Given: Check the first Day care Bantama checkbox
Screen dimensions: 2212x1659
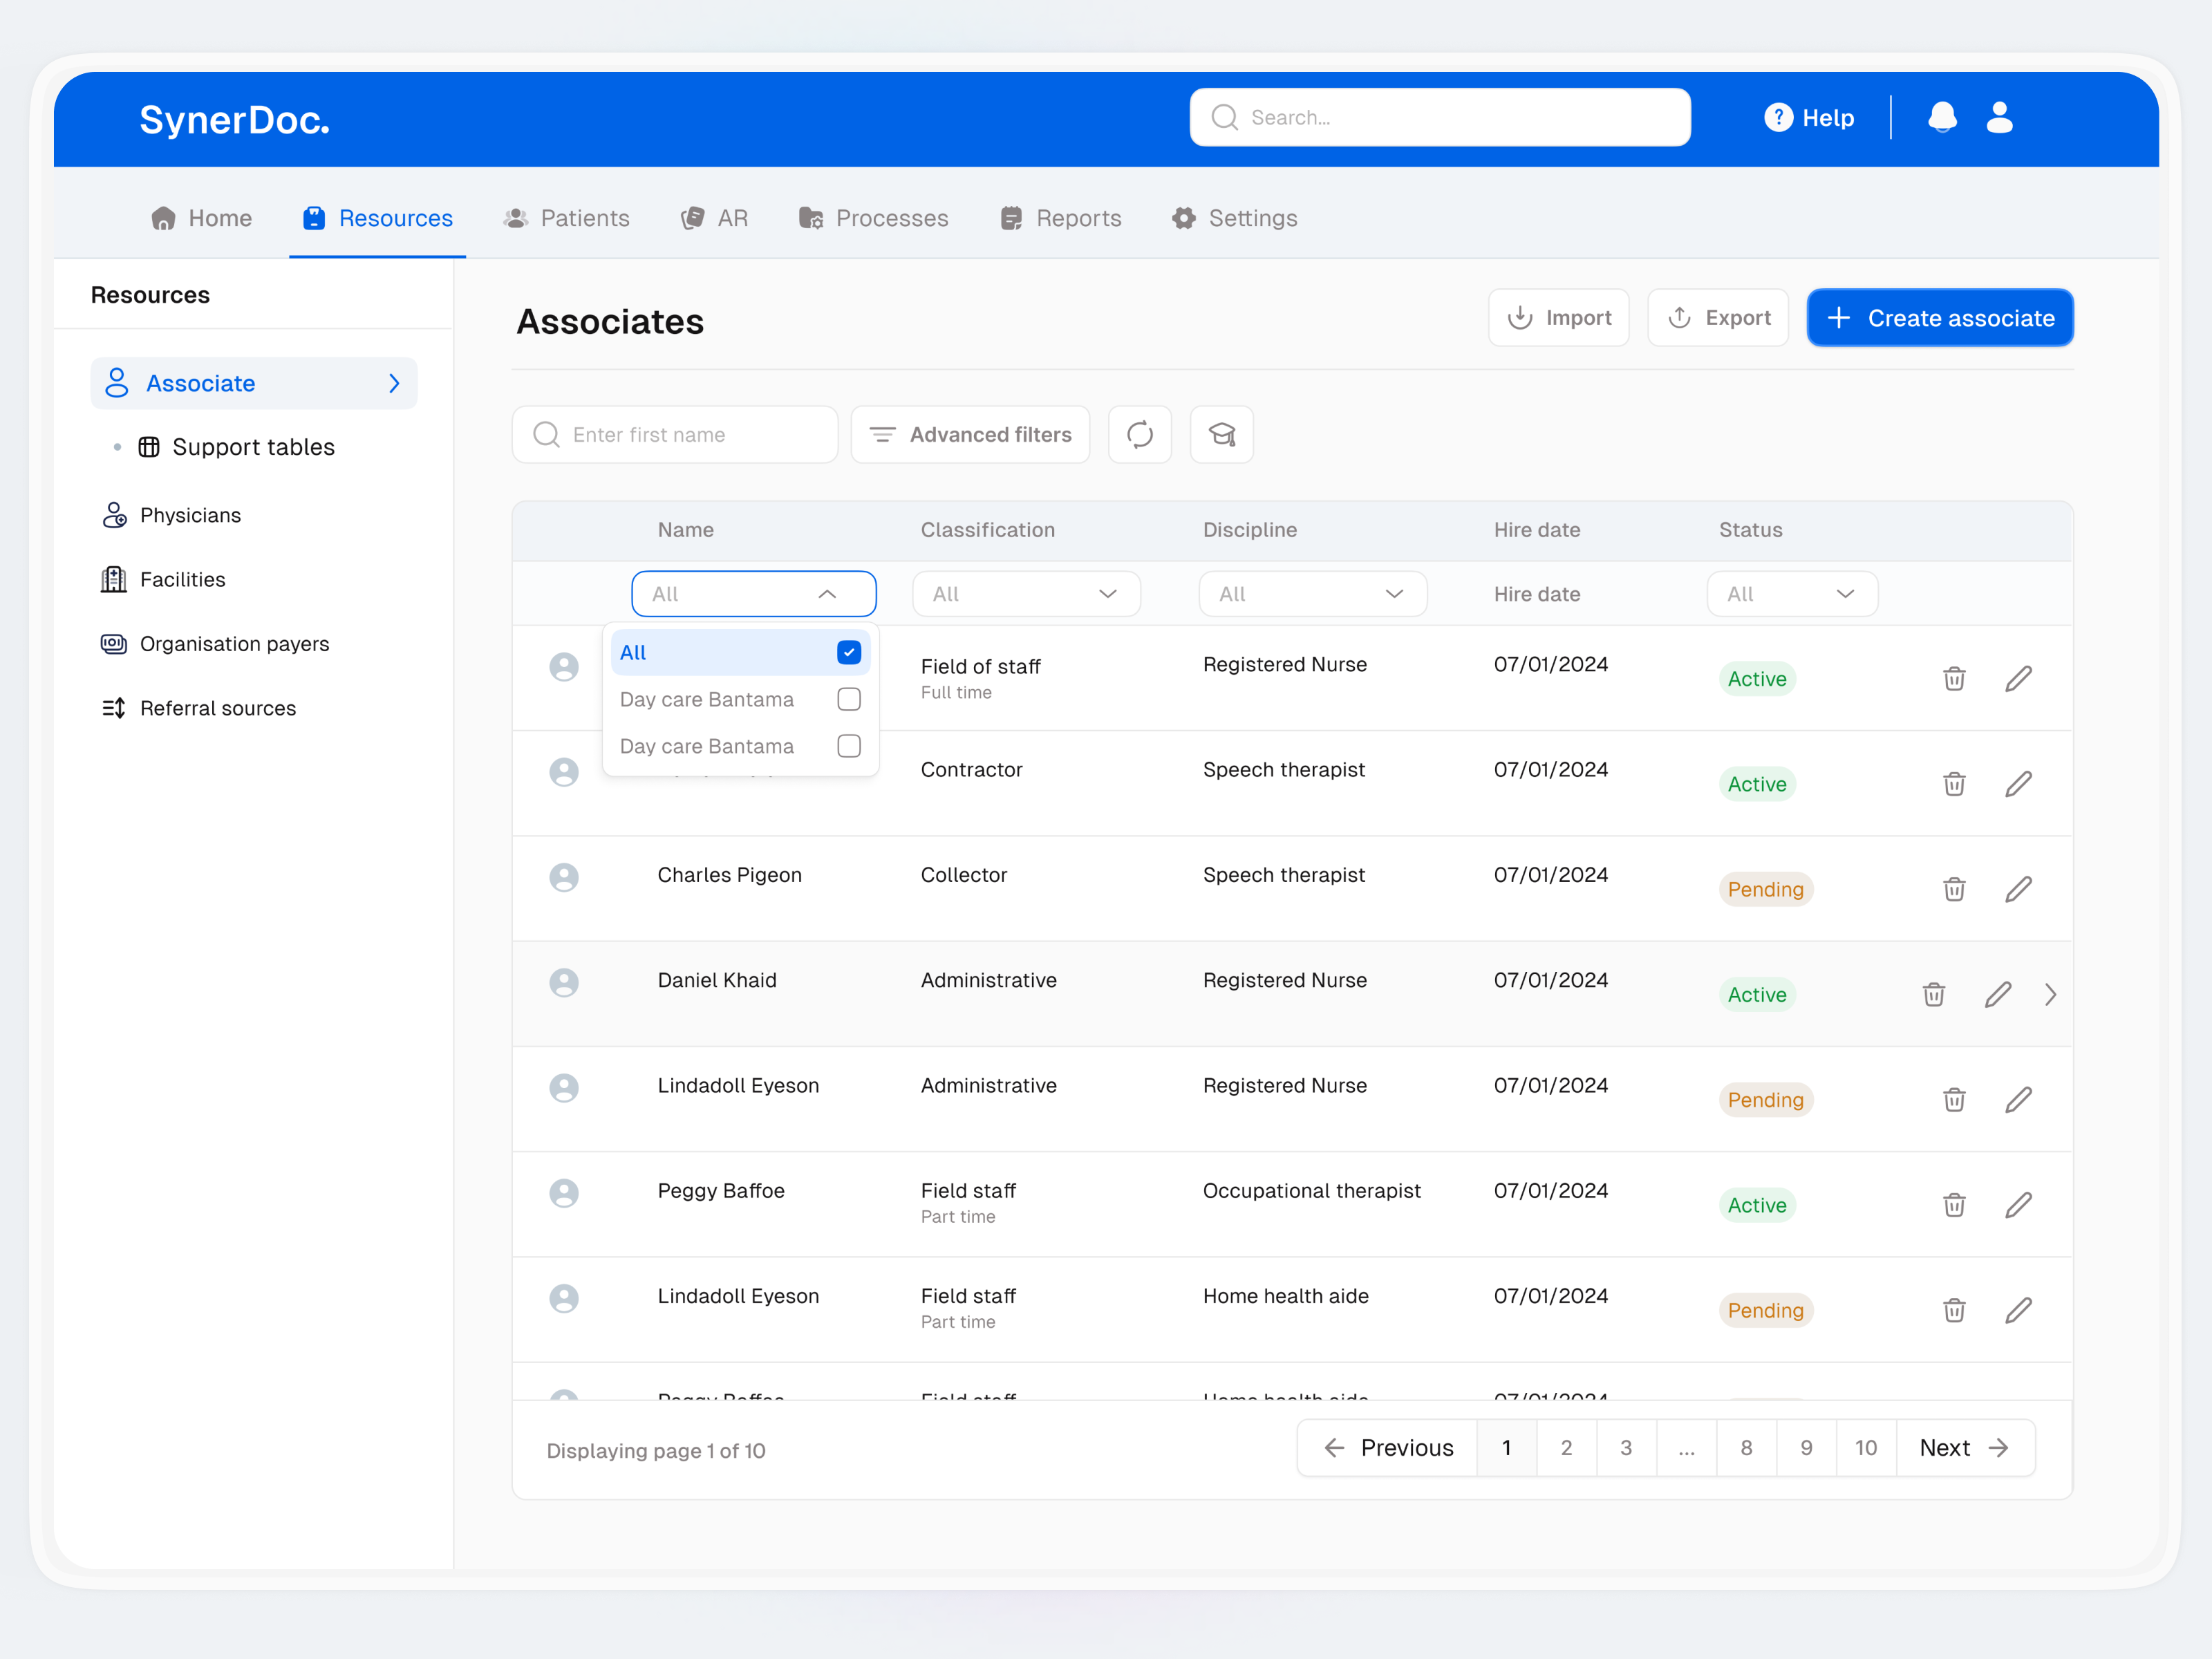Looking at the screenshot, I should click(849, 699).
